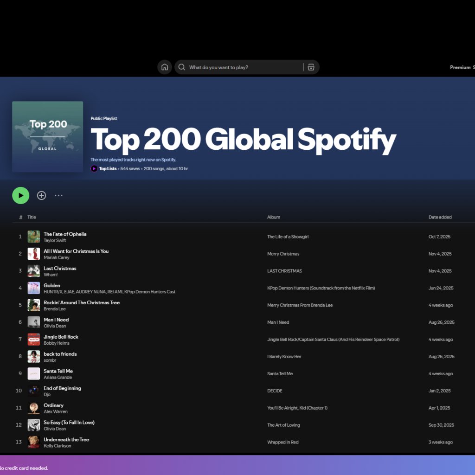Open Taylor Swift's artist page
Screen dimensions: 475x475
(x=55, y=240)
